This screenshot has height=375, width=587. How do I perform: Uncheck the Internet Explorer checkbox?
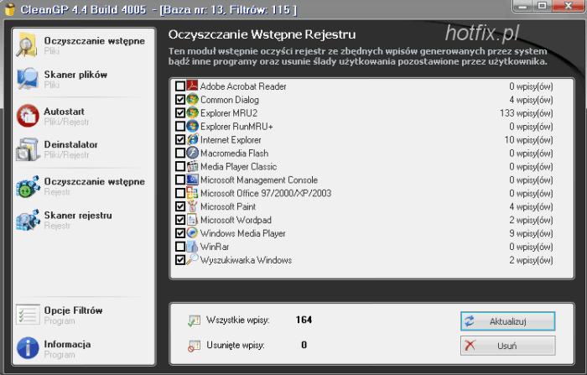tap(180, 140)
